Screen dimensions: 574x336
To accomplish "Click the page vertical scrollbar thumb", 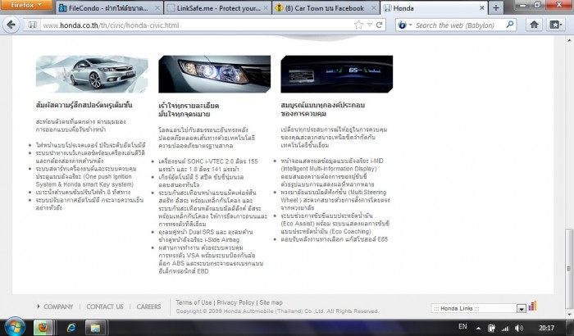I will tap(568, 268).
